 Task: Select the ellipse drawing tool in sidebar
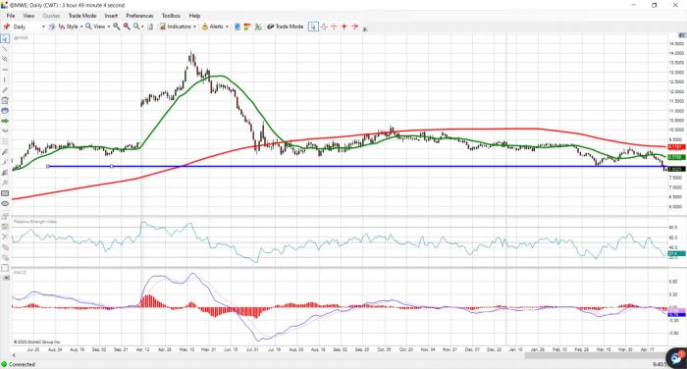5,204
